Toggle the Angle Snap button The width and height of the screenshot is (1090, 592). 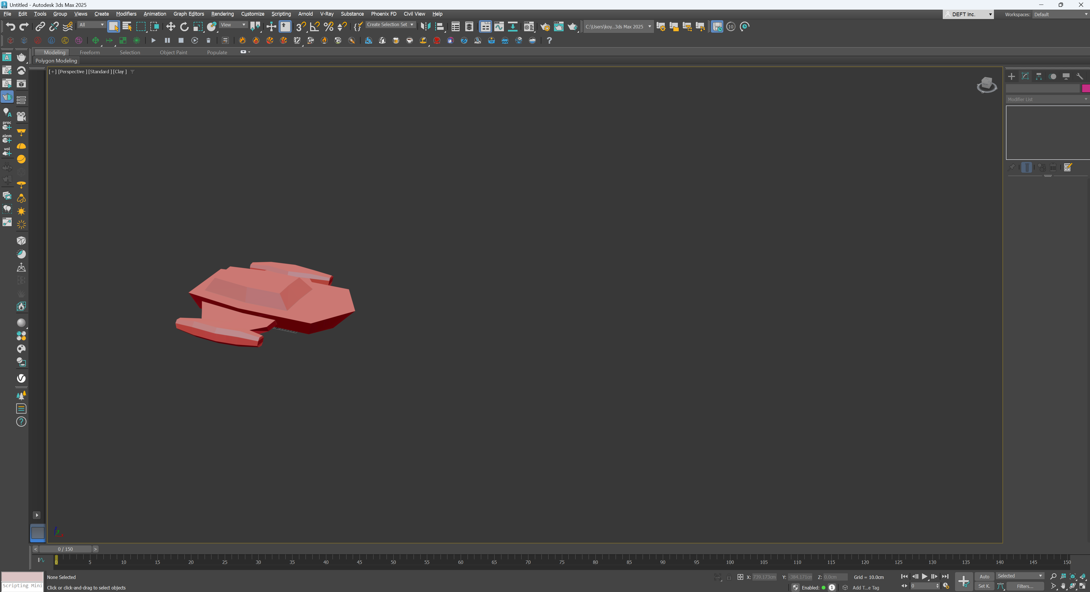pyautogui.click(x=314, y=27)
